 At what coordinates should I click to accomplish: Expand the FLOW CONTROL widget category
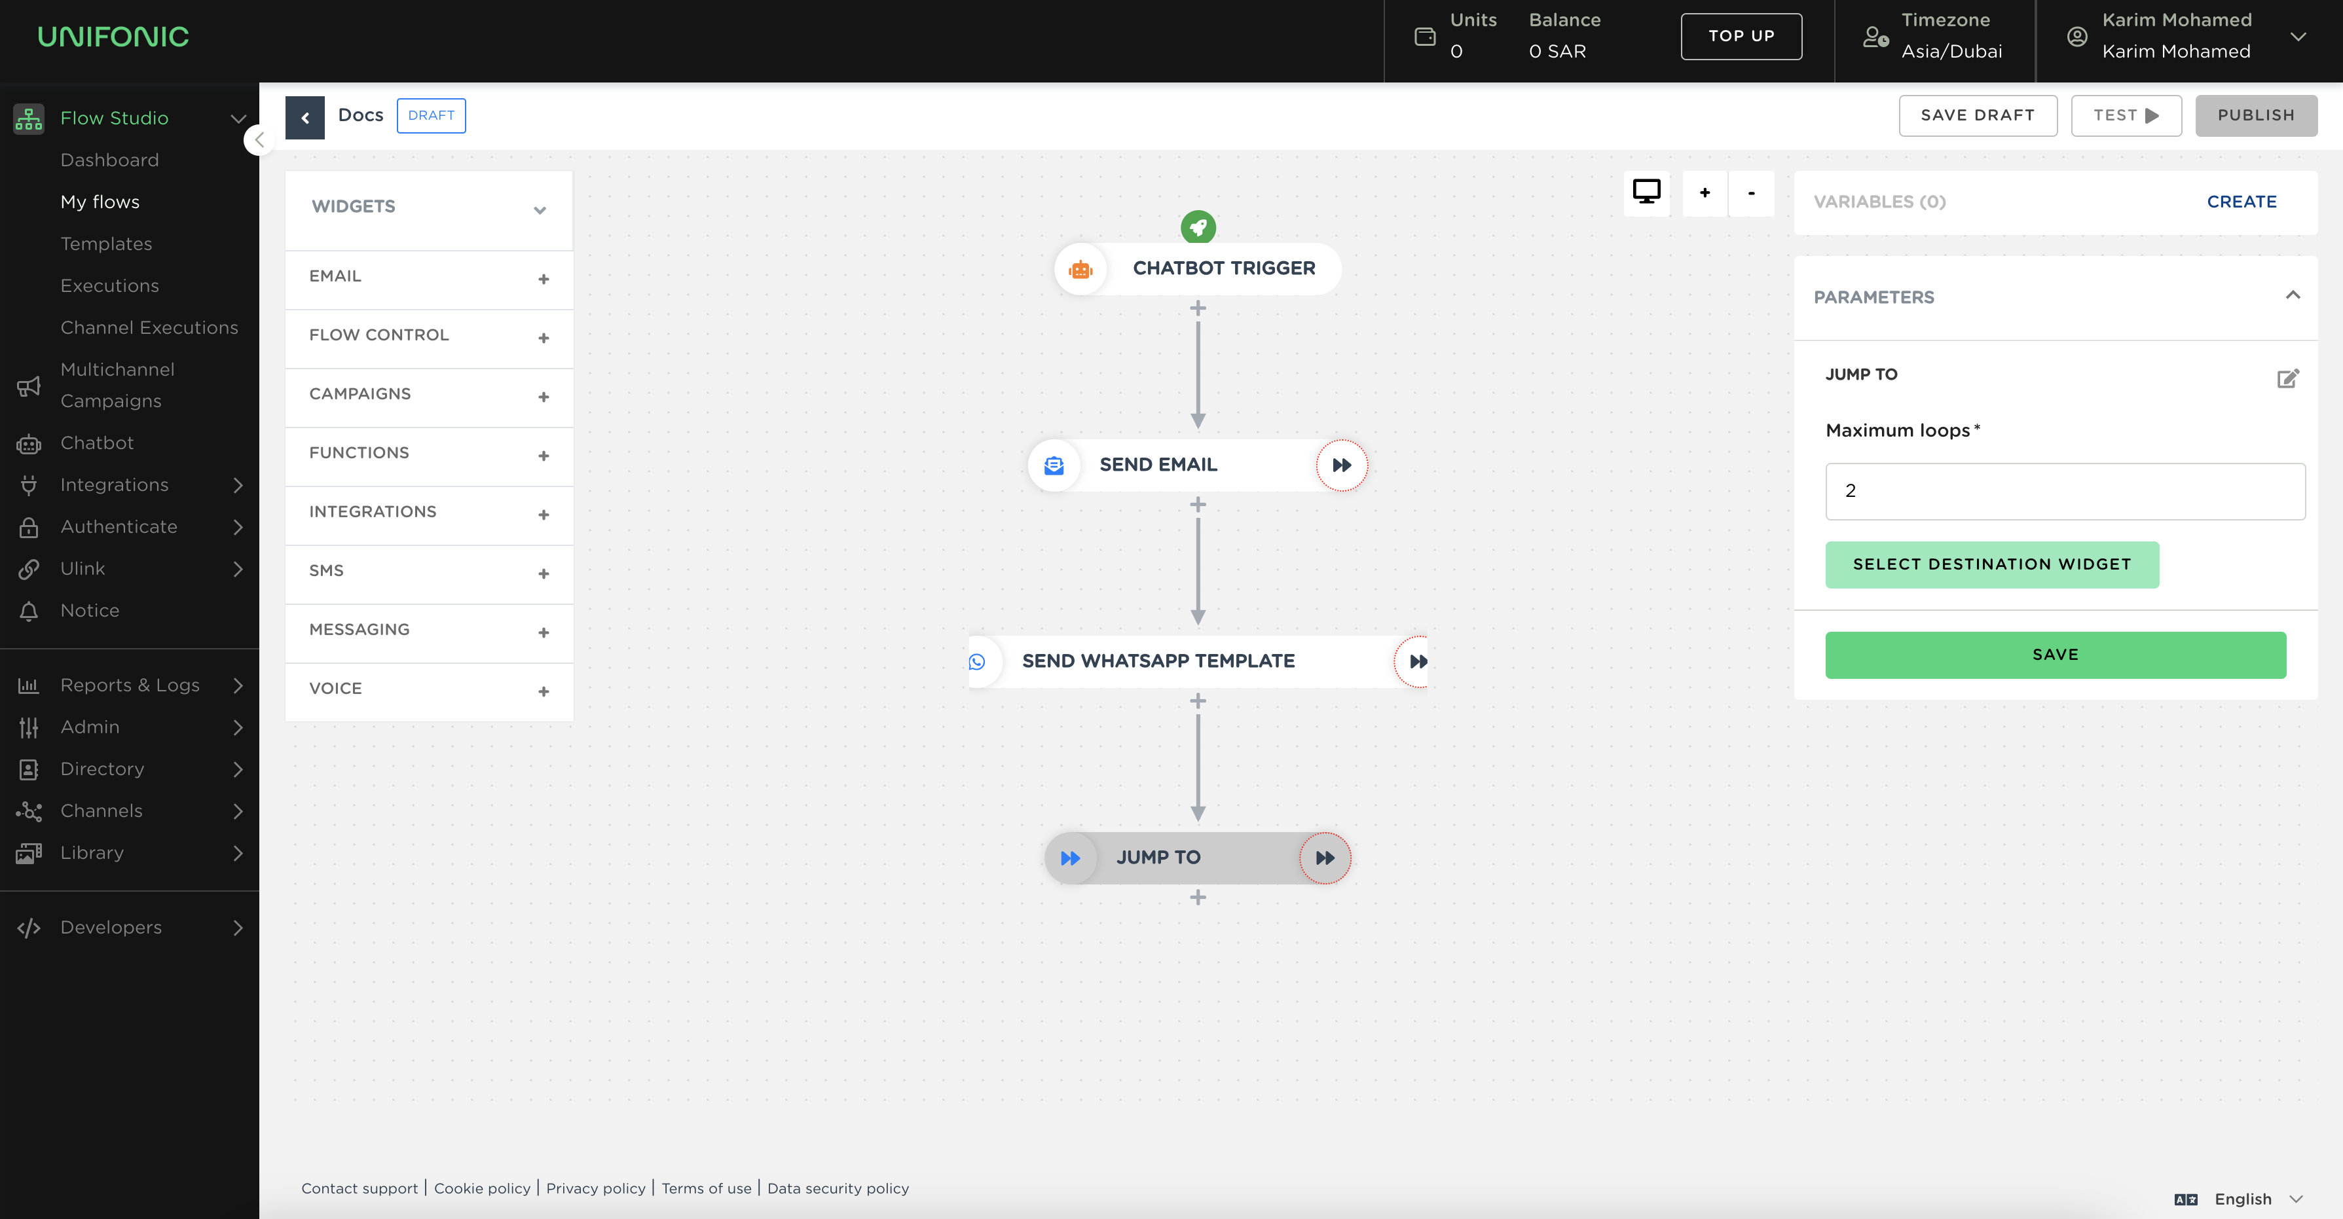[543, 338]
